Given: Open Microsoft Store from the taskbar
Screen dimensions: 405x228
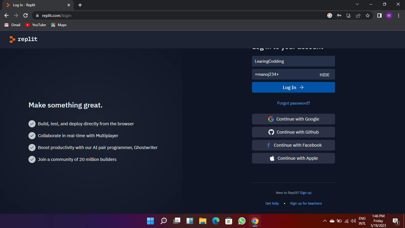Looking at the screenshot, I should point(229,221).
